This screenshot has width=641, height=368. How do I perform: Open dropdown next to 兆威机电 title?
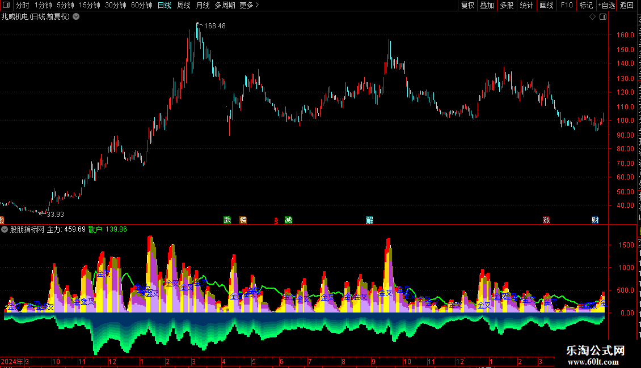[76, 17]
